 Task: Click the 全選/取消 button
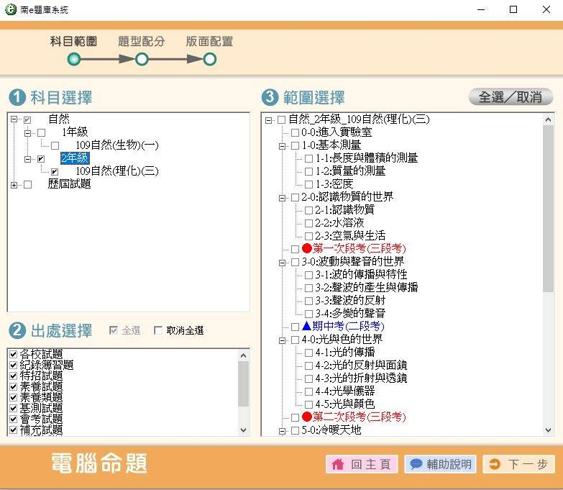tap(511, 97)
